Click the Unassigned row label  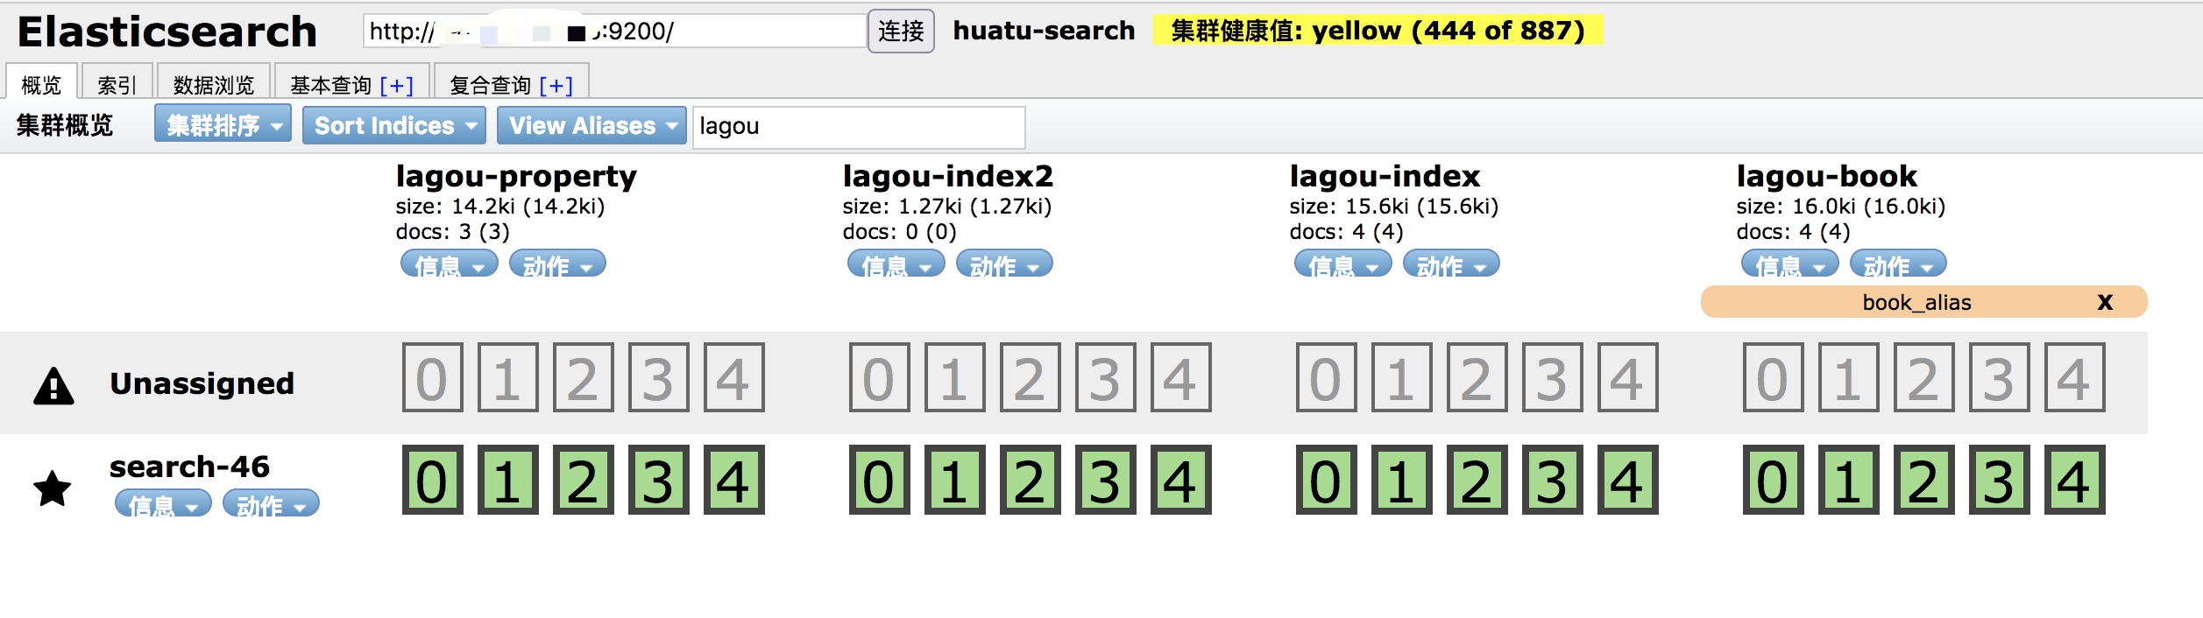pyautogui.click(x=202, y=383)
